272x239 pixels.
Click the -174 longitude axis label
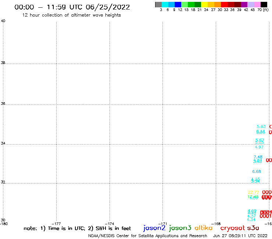(x=110, y=224)
